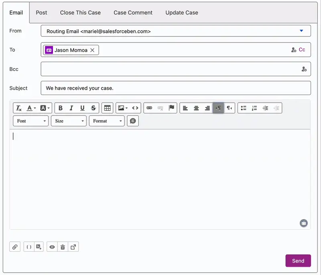Expand the Font dropdown

(x=30, y=121)
